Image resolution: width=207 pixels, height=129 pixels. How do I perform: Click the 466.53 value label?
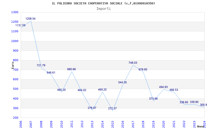click(174, 90)
